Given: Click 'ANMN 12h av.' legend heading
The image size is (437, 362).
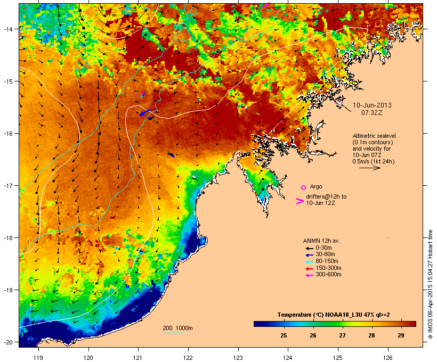Looking at the screenshot, I should [x=321, y=241].
